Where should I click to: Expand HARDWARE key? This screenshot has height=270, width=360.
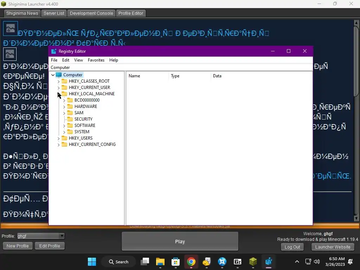coord(64,107)
